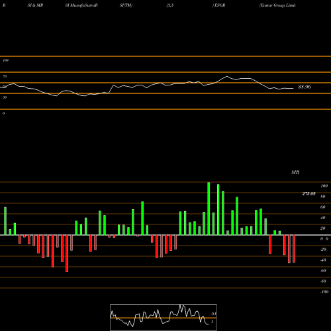Click the -100 axis label in MR chart

click(324, 292)
